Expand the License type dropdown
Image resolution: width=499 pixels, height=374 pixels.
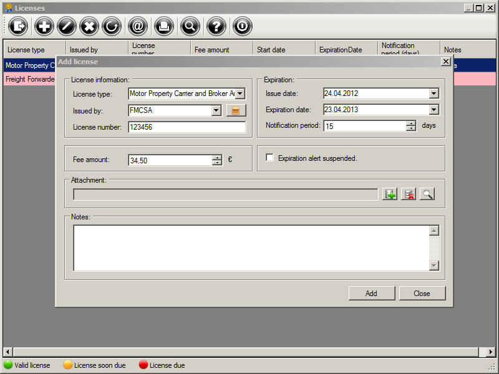(x=241, y=93)
